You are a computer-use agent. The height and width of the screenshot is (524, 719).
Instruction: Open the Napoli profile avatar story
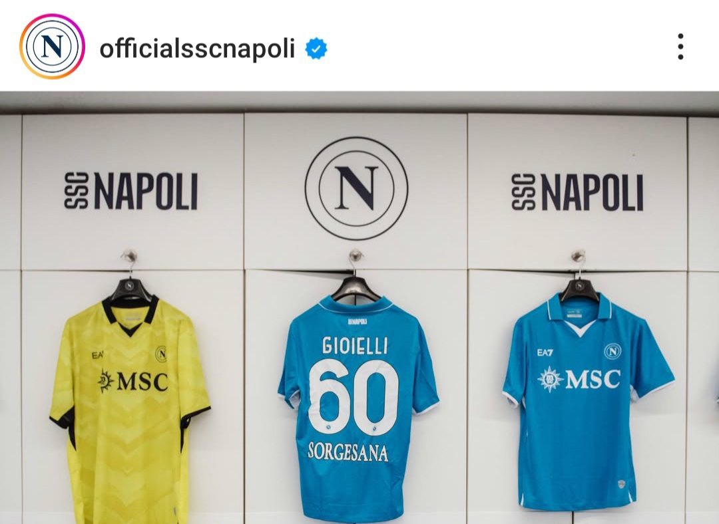[x=52, y=47]
